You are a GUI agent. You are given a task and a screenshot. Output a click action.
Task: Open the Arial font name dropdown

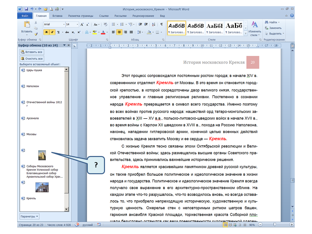coord(63,24)
